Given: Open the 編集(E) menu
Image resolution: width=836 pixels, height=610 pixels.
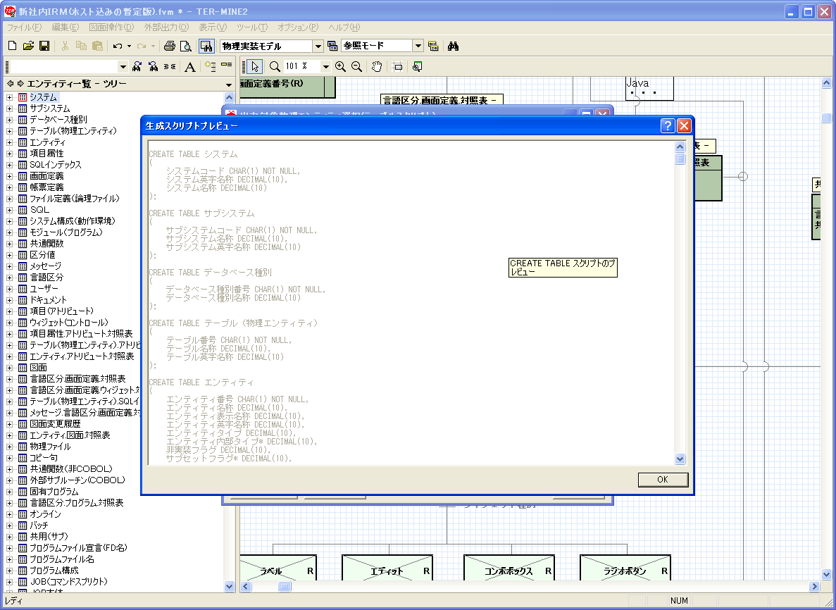Looking at the screenshot, I should 65,27.
